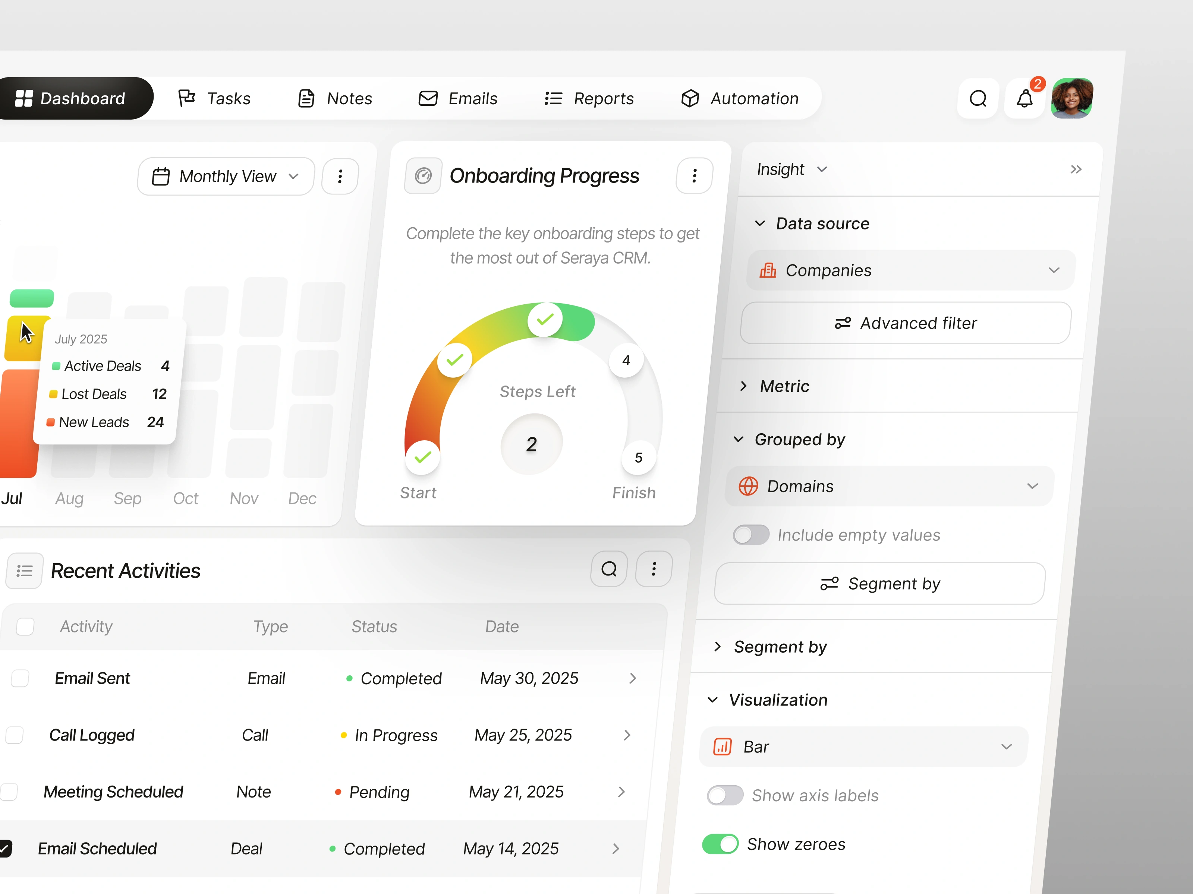The image size is (1193, 894).
Task: Search Recent Activities
Action: click(x=609, y=568)
